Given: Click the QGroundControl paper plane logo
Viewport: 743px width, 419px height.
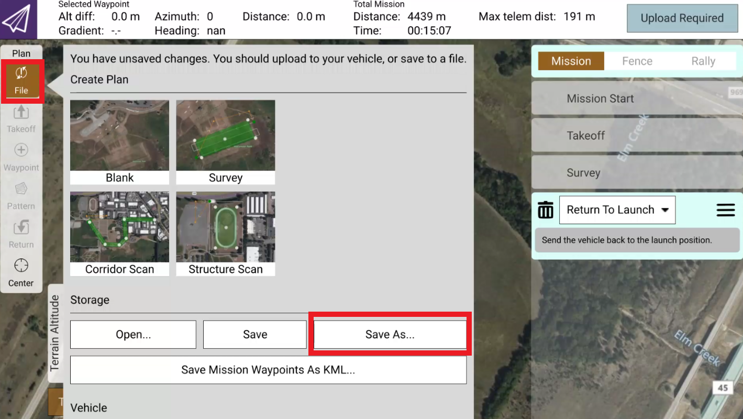Looking at the screenshot, I should pos(18,19).
